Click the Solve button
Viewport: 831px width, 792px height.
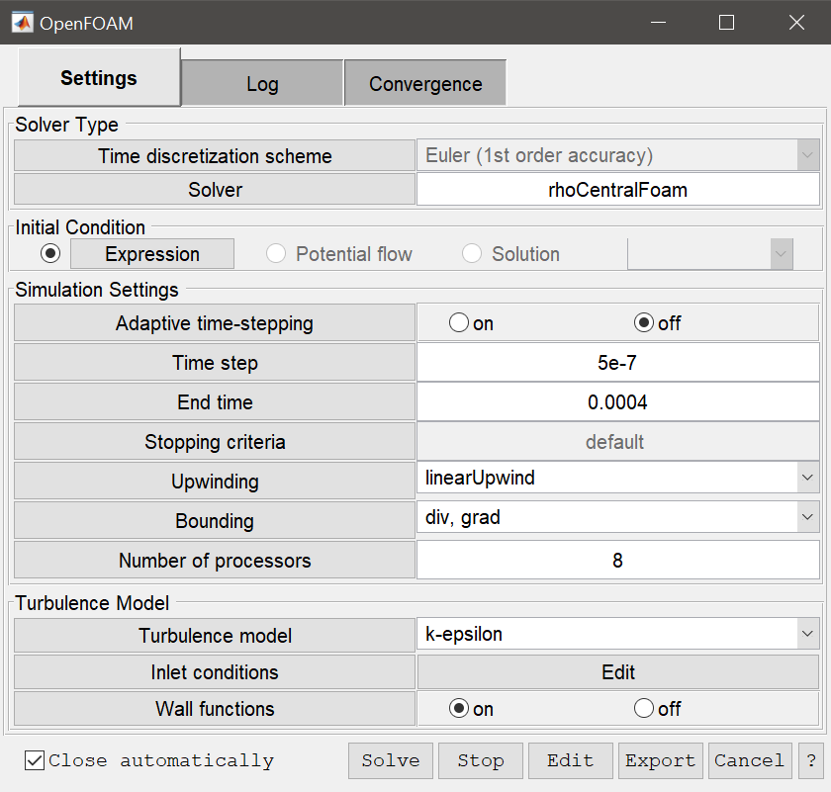pyautogui.click(x=391, y=760)
